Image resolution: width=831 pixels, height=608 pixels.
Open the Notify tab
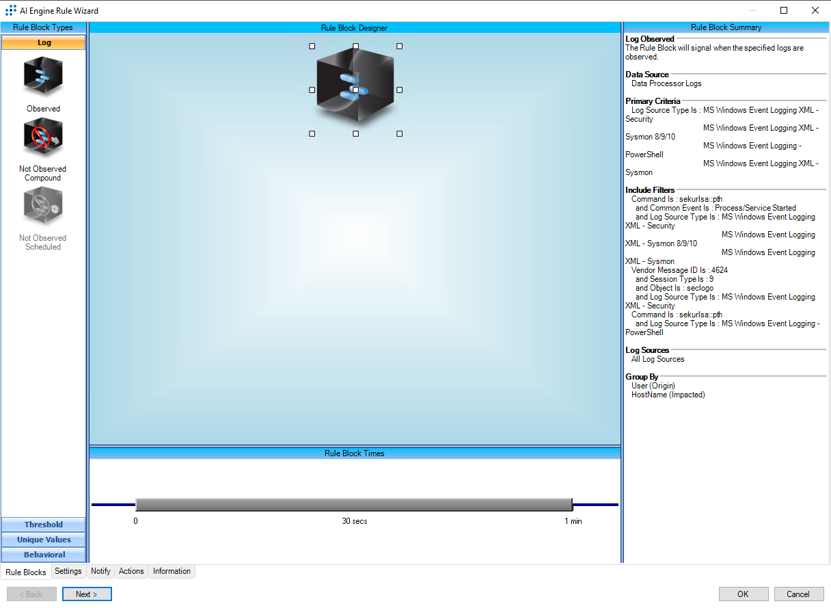click(x=100, y=571)
